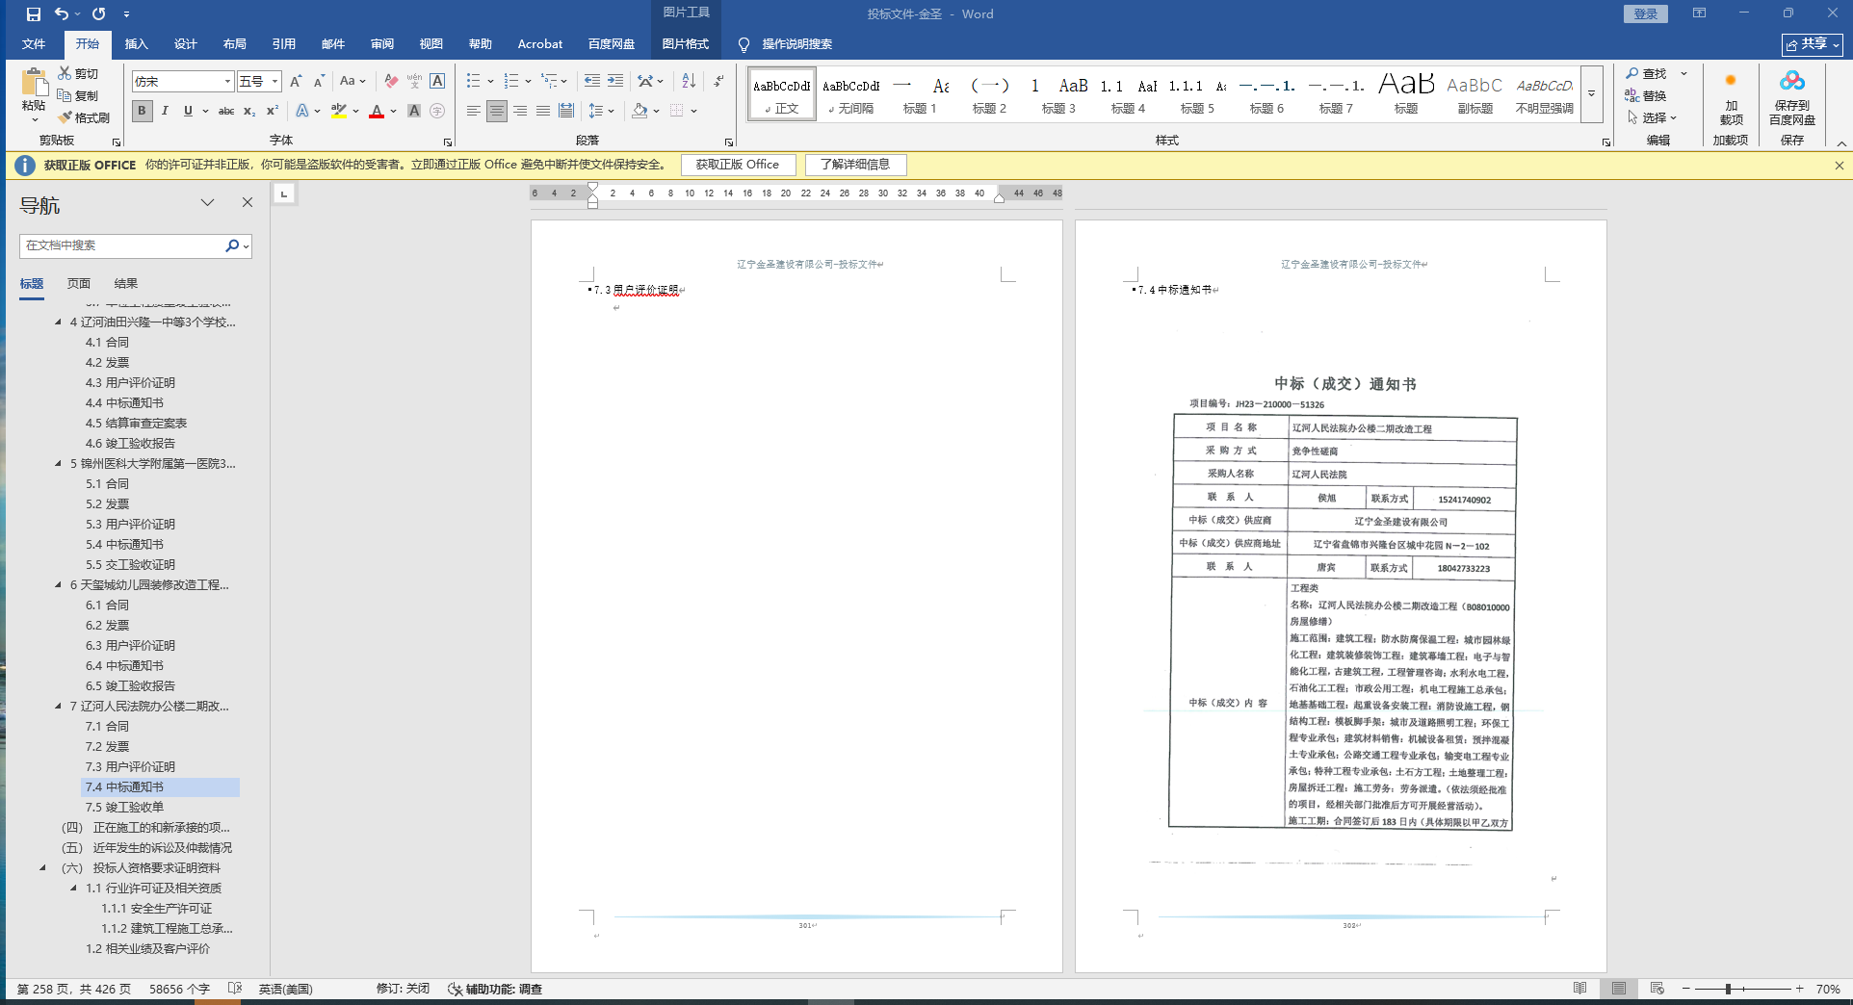This screenshot has height=1005, width=1853.
Task: Collapse section 7 辽河人民法院办公楼二期改 in outline
Action: pyautogui.click(x=58, y=707)
